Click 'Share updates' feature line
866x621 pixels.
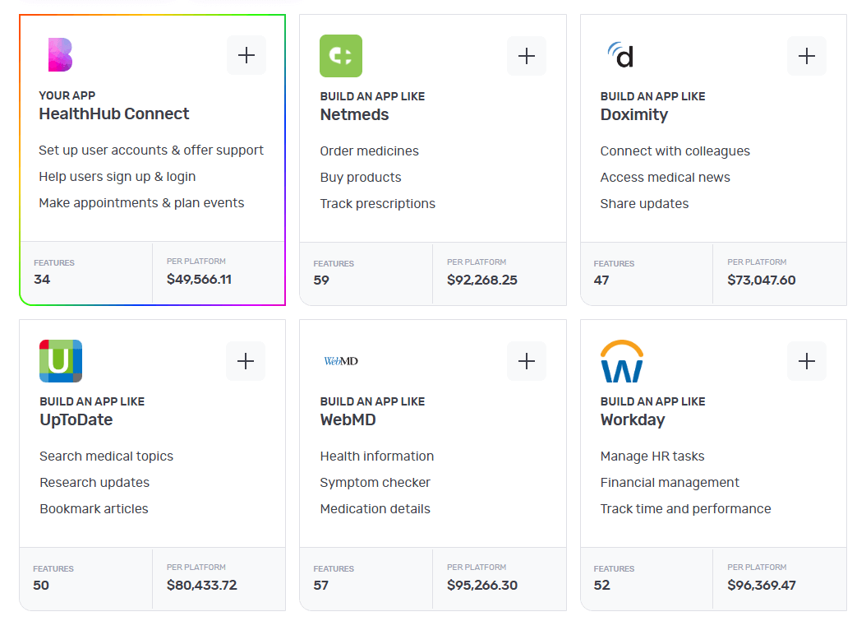click(x=644, y=203)
